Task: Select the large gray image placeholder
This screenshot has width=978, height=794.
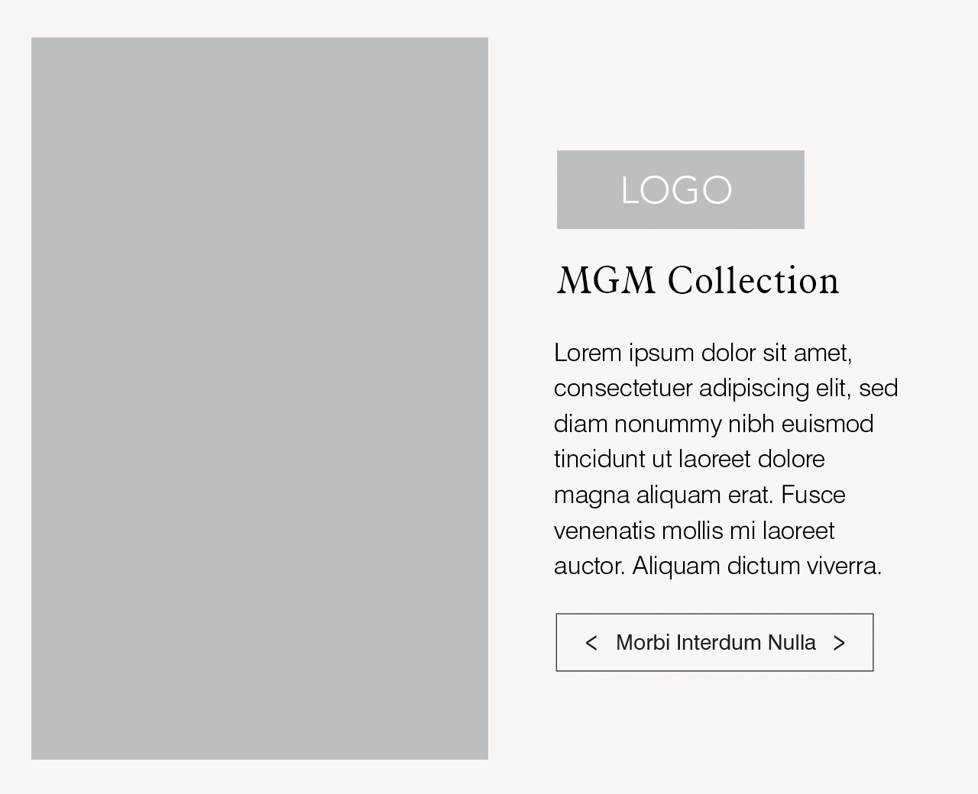Action: [260, 398]
